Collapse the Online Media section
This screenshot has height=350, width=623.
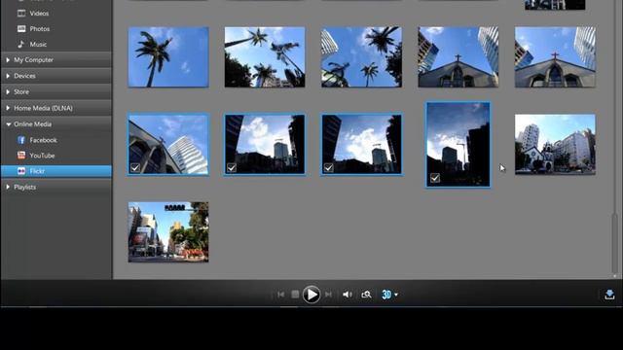56,124
